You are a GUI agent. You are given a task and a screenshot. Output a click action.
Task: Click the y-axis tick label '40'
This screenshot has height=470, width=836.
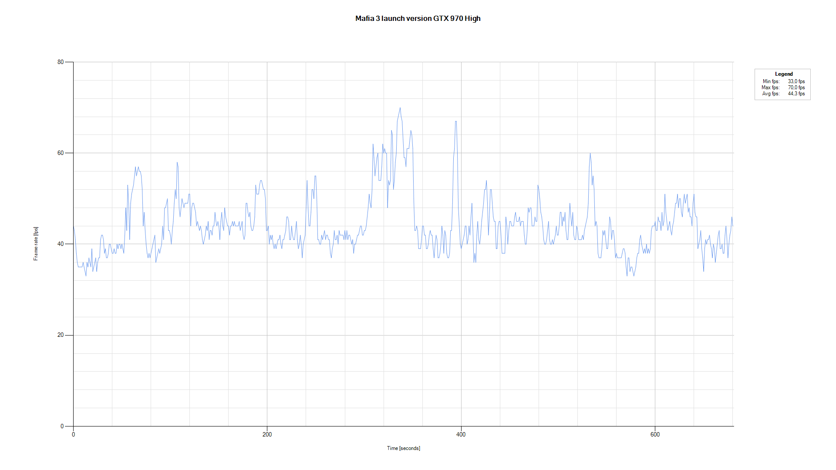(61, 244)
